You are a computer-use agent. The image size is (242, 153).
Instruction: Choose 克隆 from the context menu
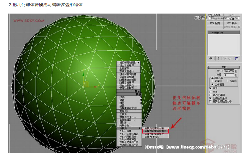point(129,111)
